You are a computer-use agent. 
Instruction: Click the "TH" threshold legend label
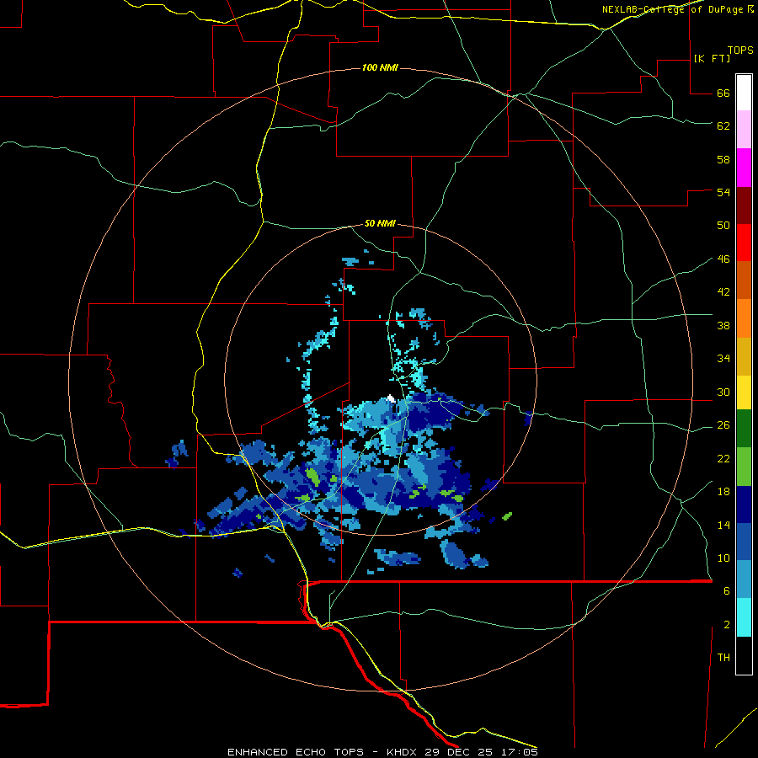[x=723, y=658]
